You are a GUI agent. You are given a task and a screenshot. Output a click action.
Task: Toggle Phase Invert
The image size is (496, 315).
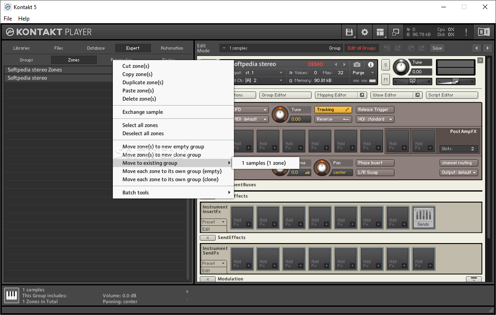coord(375,163)
